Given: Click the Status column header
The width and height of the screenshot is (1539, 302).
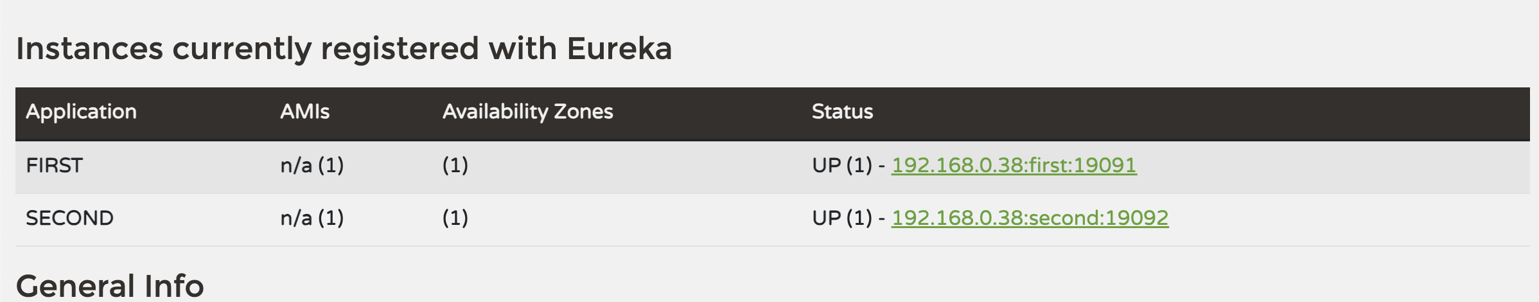Looking at the screenshot, I should click(842, 112).
